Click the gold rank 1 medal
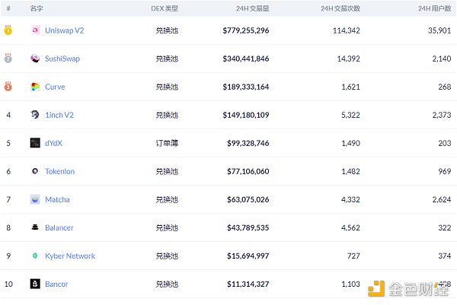457x305 pixels. coord(8,30)
